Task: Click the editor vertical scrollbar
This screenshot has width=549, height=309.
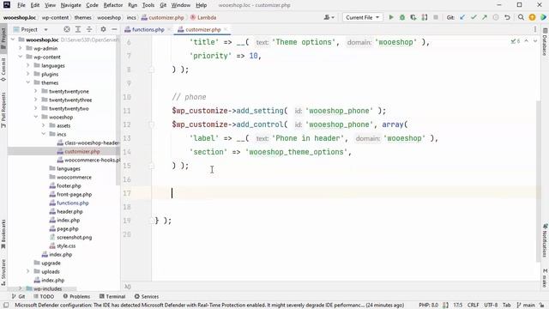Action: 539,180
